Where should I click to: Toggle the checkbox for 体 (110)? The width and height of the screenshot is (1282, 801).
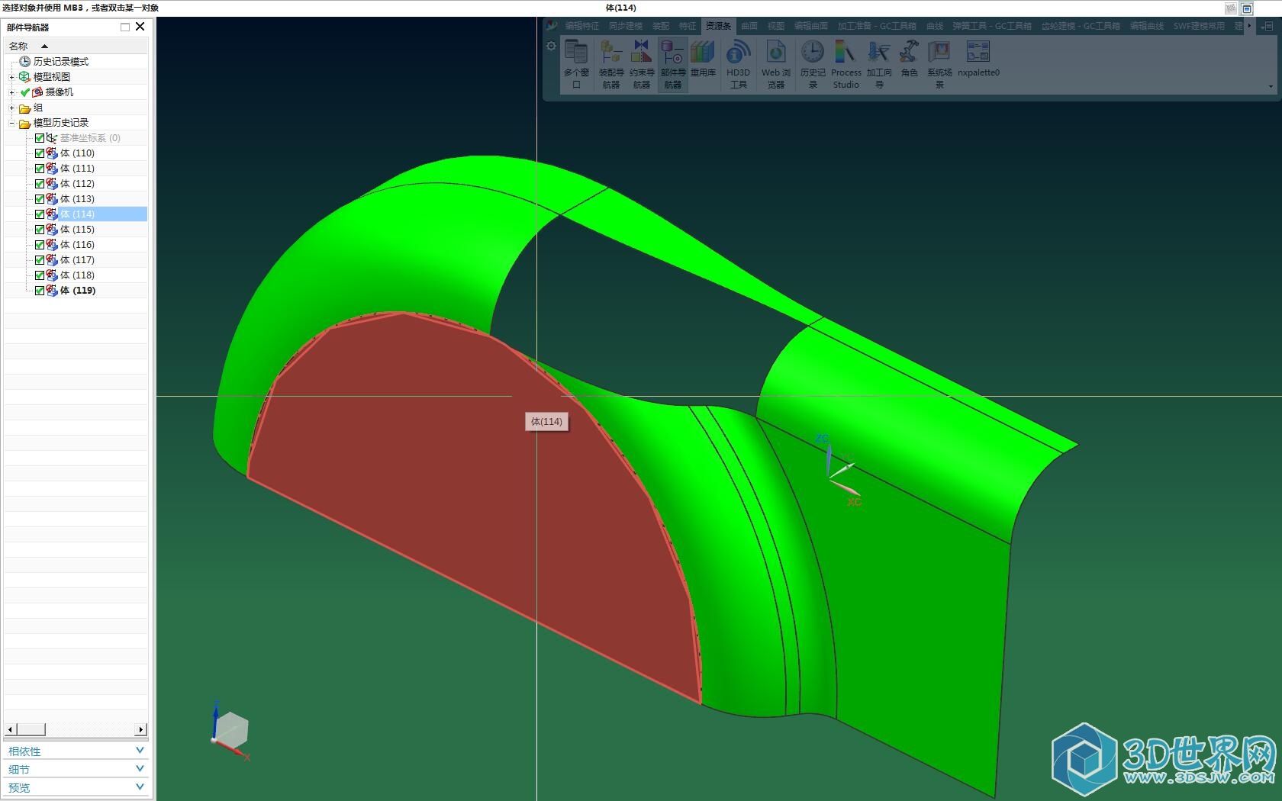[40, 153]
